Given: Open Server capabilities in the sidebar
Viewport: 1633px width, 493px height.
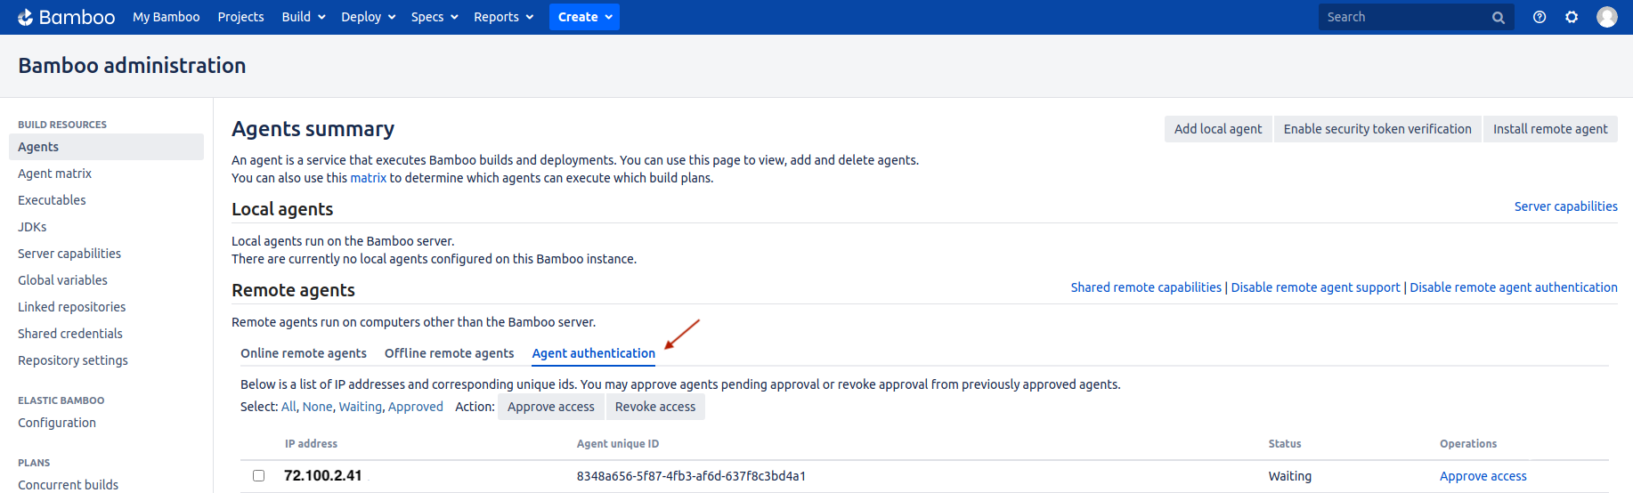Looking at the screenshot, I should tap(69, 254).
